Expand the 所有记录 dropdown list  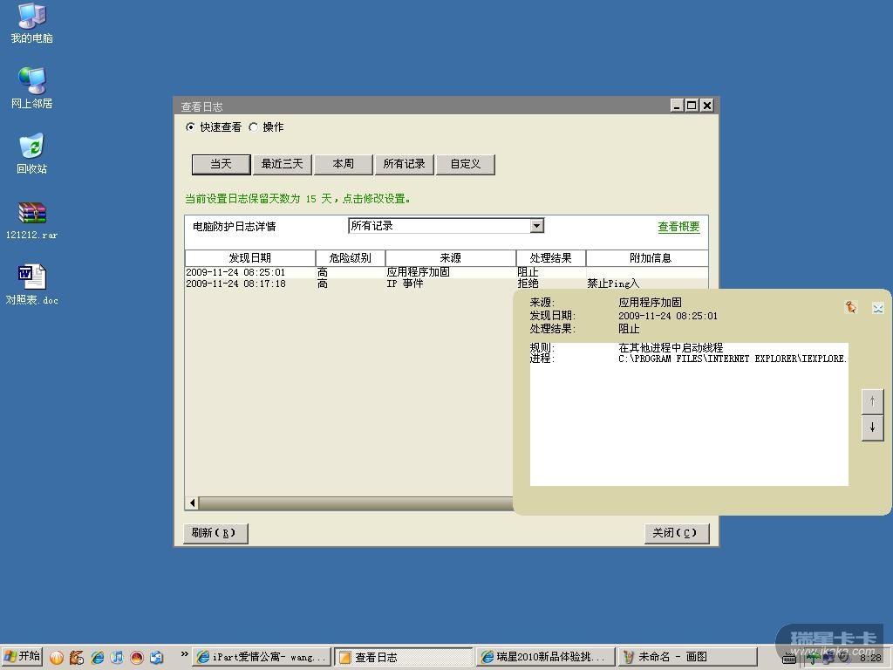536,226
